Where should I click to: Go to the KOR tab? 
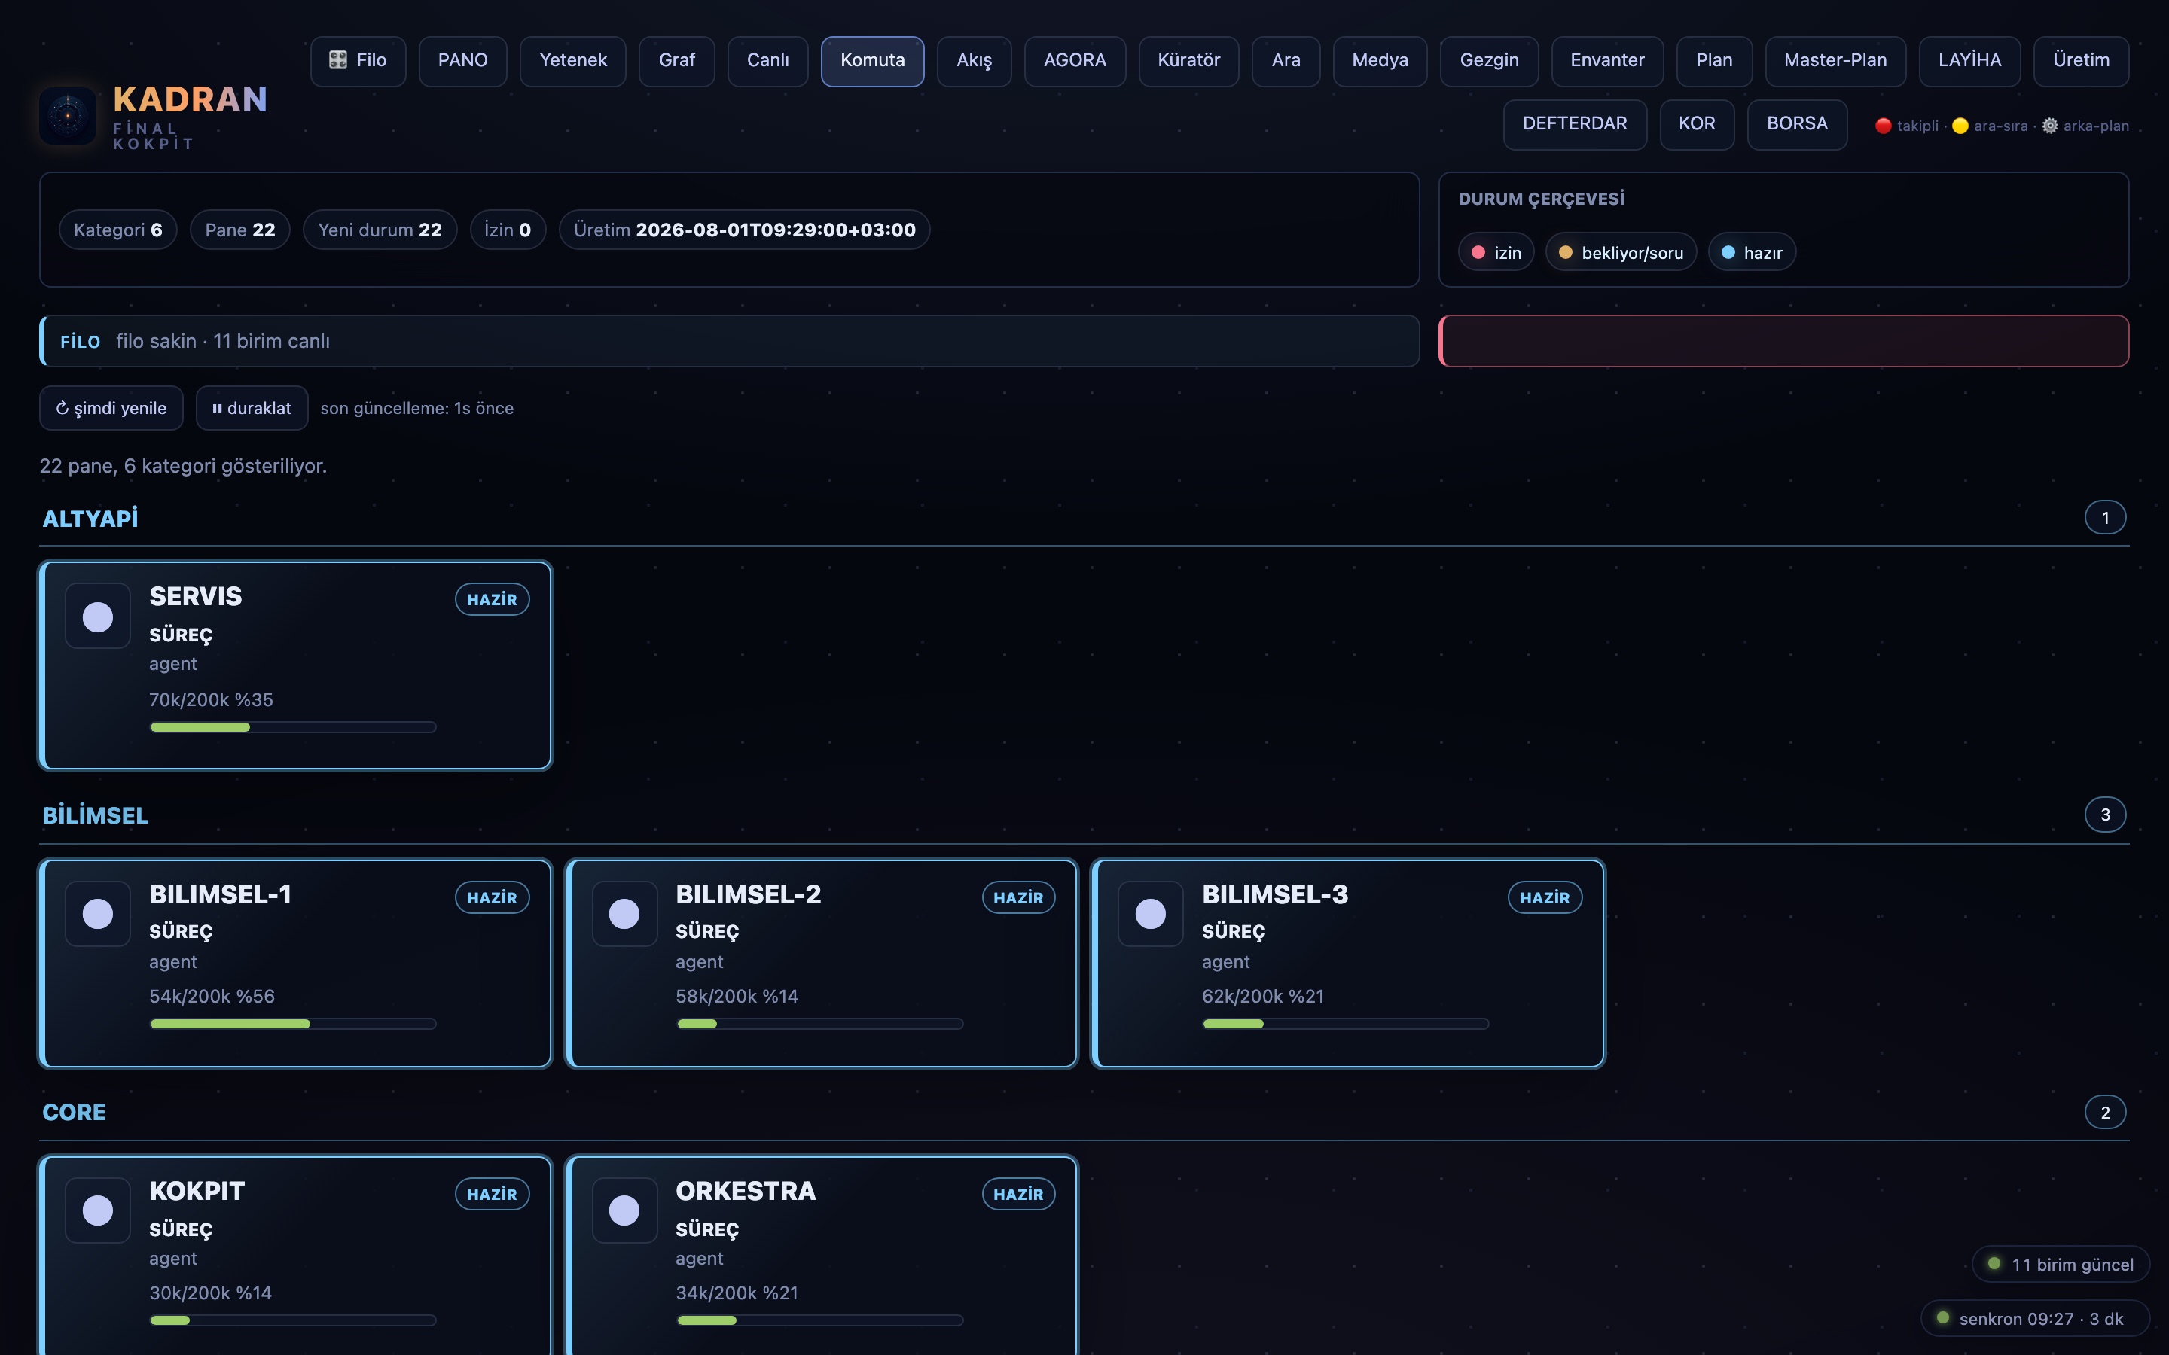coord(1697,124)
